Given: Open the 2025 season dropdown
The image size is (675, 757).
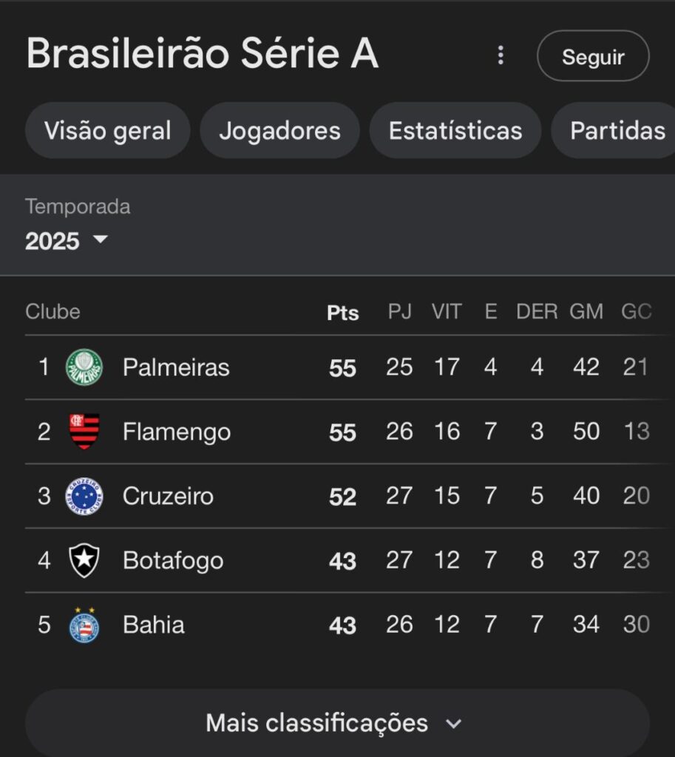Looking at the screenshot, I should point(67,240).
